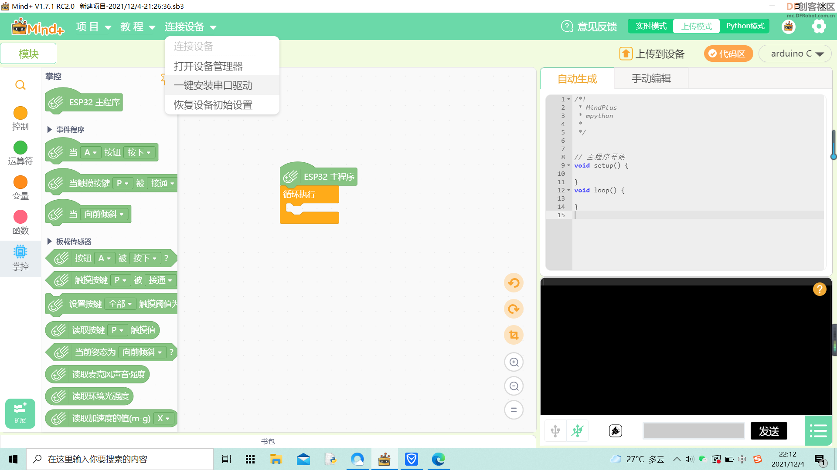Click the serial message input field
The image size is (837, 470).
pos(694,431)
